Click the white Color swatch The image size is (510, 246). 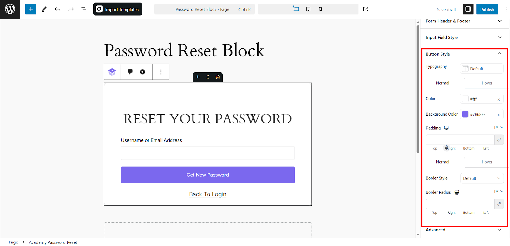point(465,99)
